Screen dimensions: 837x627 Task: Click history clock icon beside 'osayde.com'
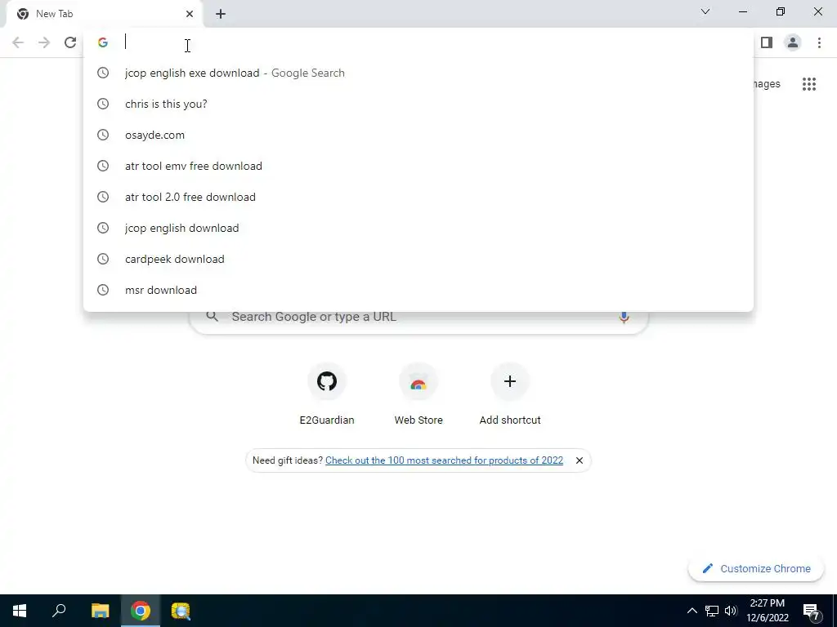103,135
